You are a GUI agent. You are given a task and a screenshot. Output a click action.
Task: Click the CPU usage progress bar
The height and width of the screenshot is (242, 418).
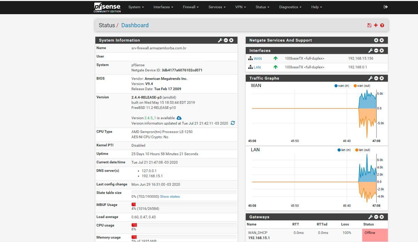coord(184,225)
